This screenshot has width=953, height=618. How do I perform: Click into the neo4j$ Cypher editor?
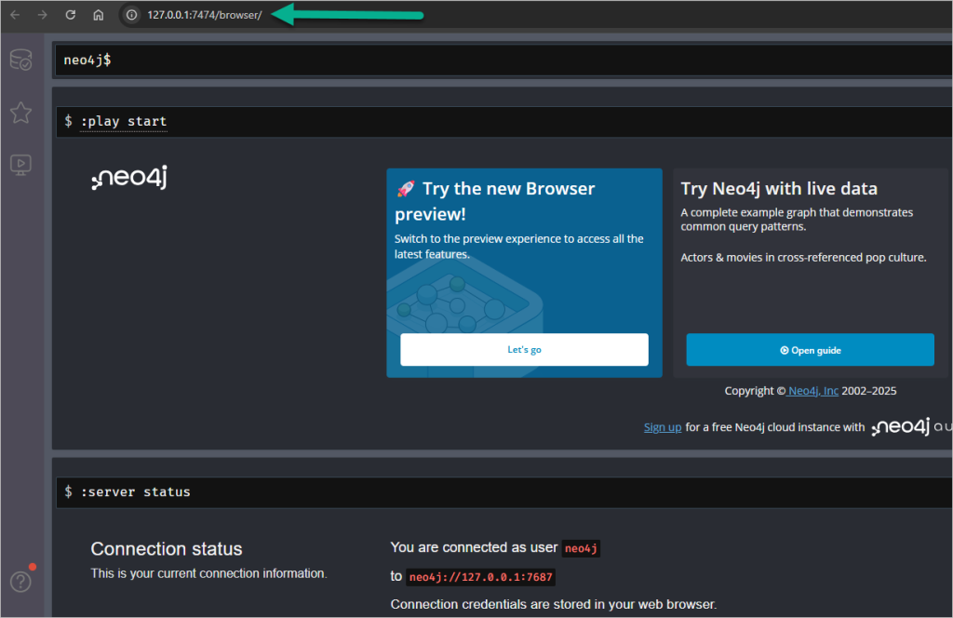tap(503, 60)
